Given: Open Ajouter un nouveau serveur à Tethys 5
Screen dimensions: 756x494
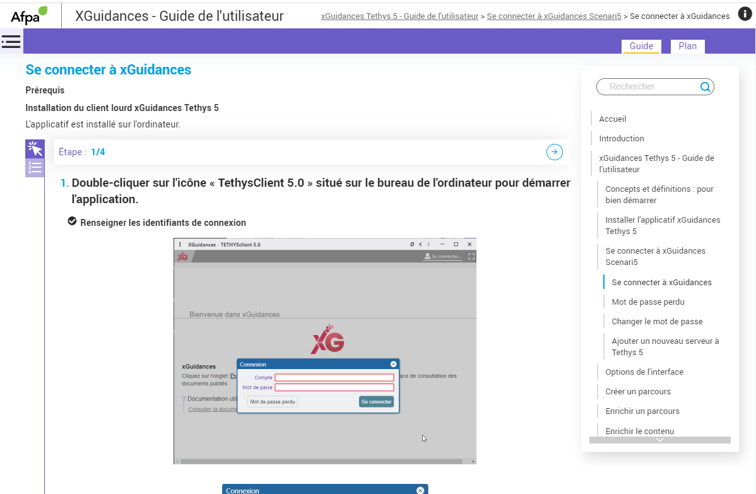Looking at the screenshot, I should tap(665, 347).
